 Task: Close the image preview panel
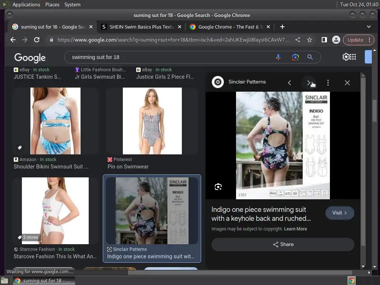tap(347, 83)
